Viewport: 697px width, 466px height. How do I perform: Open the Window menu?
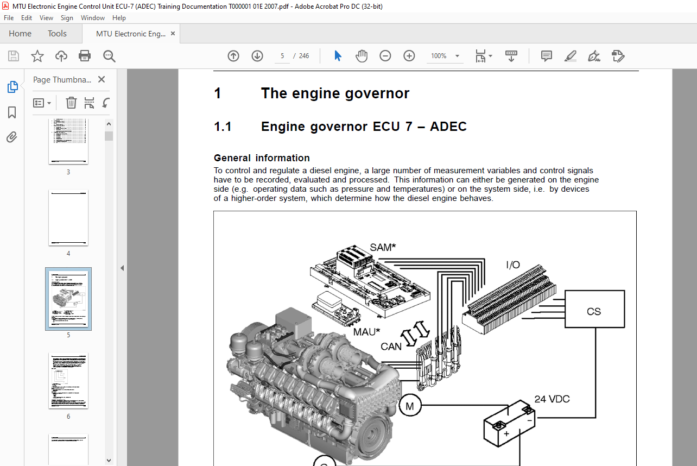click(93, 18)
